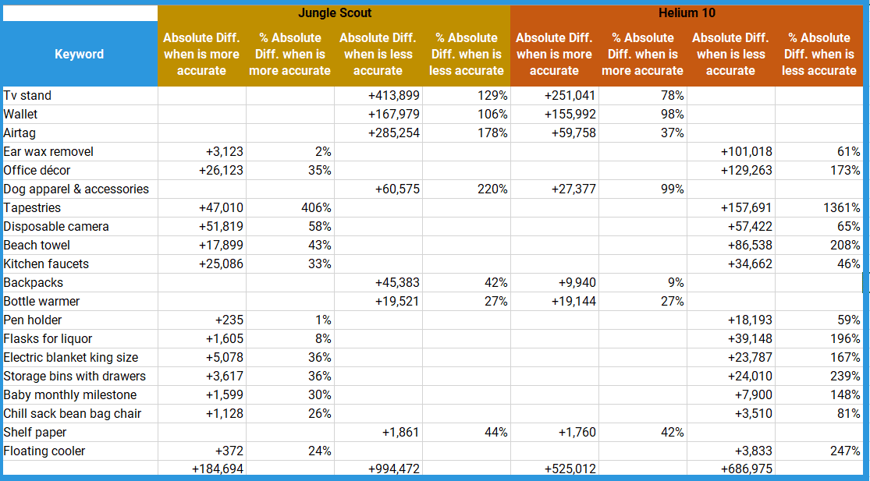Select the Kitchen faucets cell

(80, 263)
